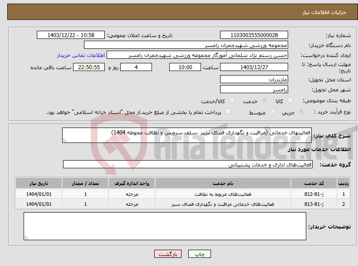The width and height of the screenshot is (358, 266).
Task: Click the ردیف column header
Action: pyautogui.click(x=343, y=183)
